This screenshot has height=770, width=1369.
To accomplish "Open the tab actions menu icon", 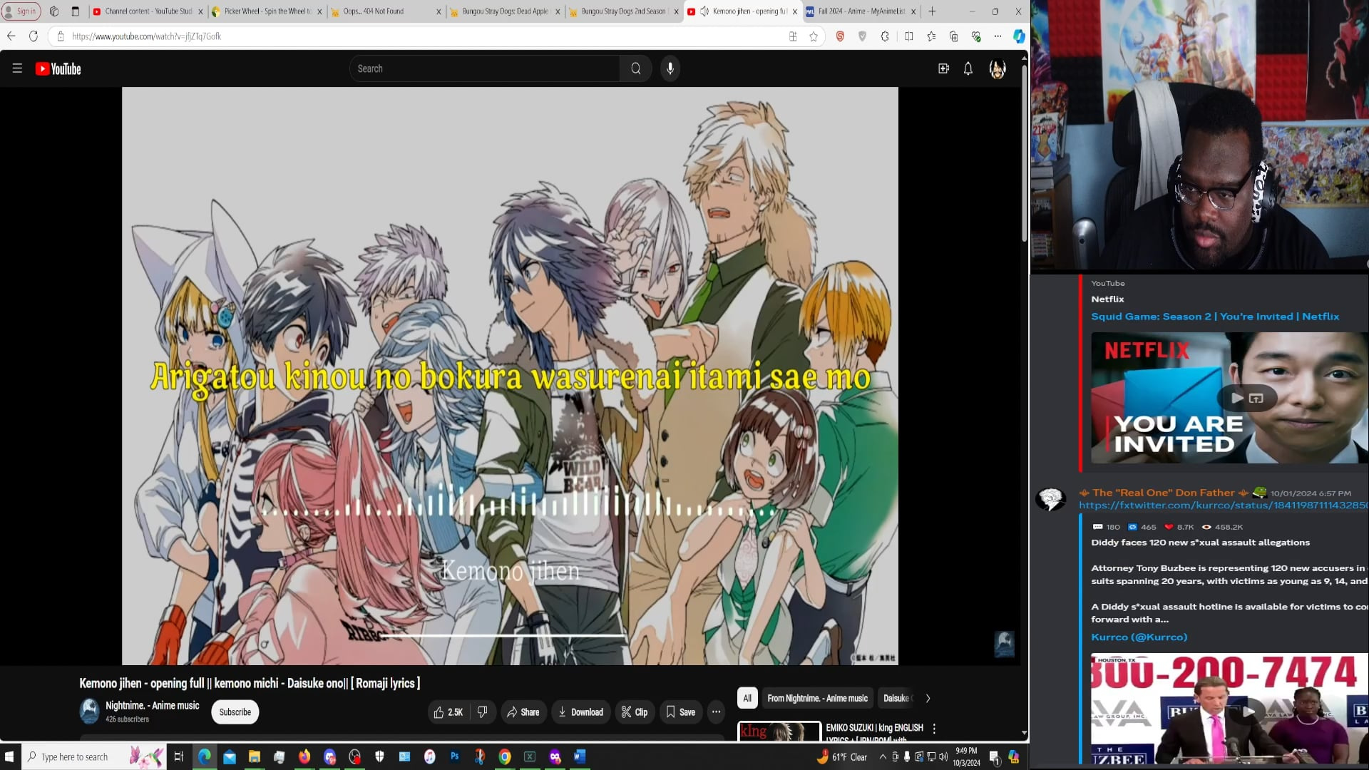I will [x=76, y=11].
